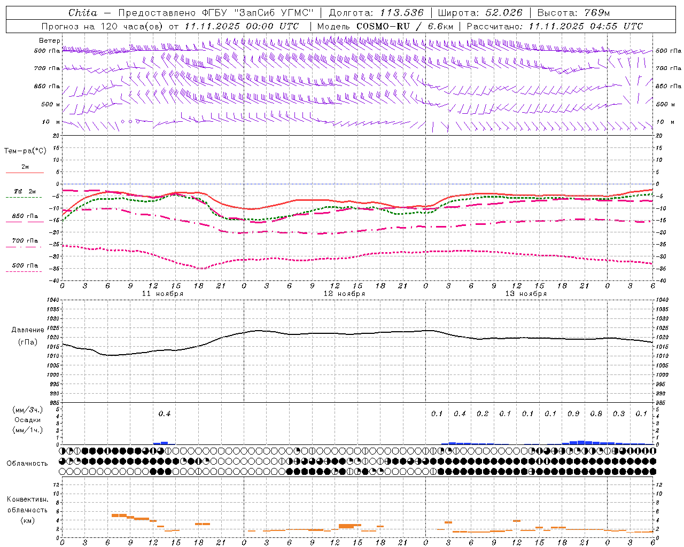Click the "2м" temperature legend entry
The image size is (684, 547).
point(25,167)
